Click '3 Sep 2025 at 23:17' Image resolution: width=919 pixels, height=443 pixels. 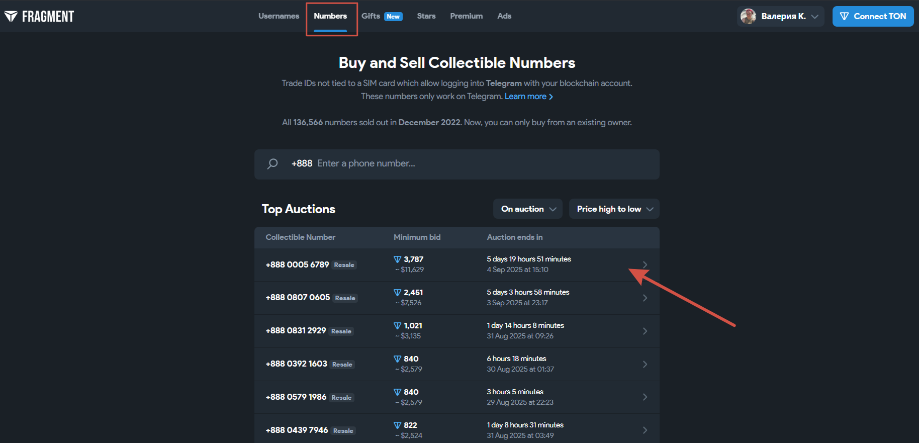pos(517,303)
